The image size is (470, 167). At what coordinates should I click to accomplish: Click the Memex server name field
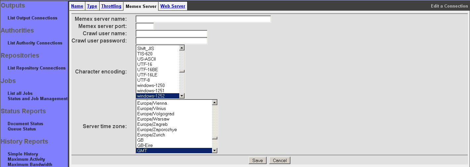click(203, 19)
